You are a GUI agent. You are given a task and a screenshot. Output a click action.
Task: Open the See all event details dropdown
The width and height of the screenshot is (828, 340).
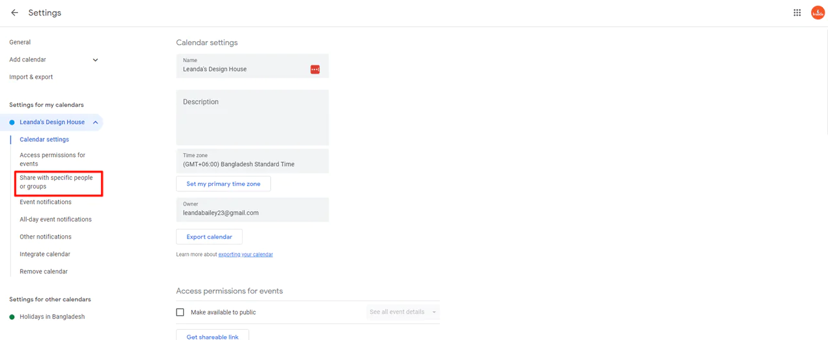[x=402, y=312]
